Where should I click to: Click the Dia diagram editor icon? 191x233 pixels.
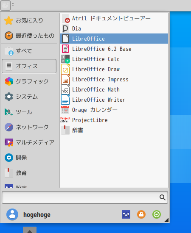point(65,28)
